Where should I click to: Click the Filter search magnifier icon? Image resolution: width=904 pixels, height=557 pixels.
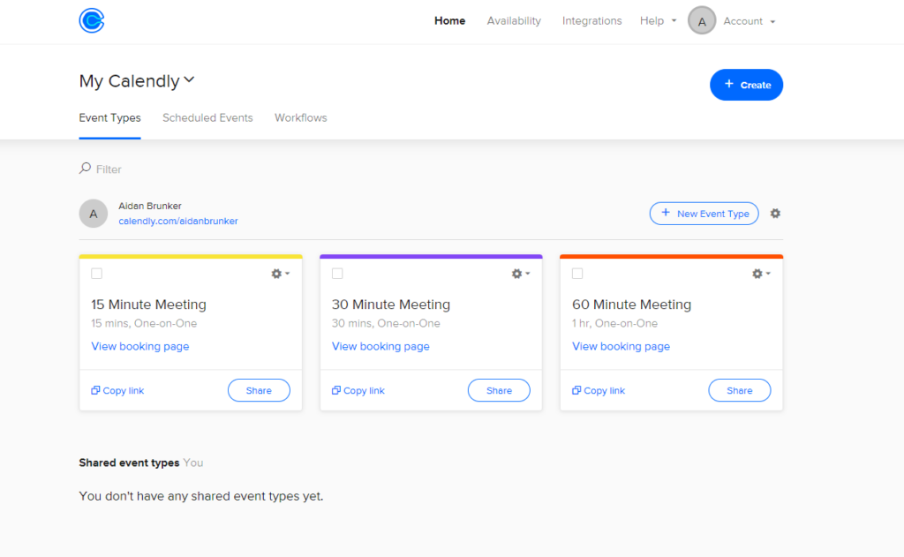tap(84, 168)
